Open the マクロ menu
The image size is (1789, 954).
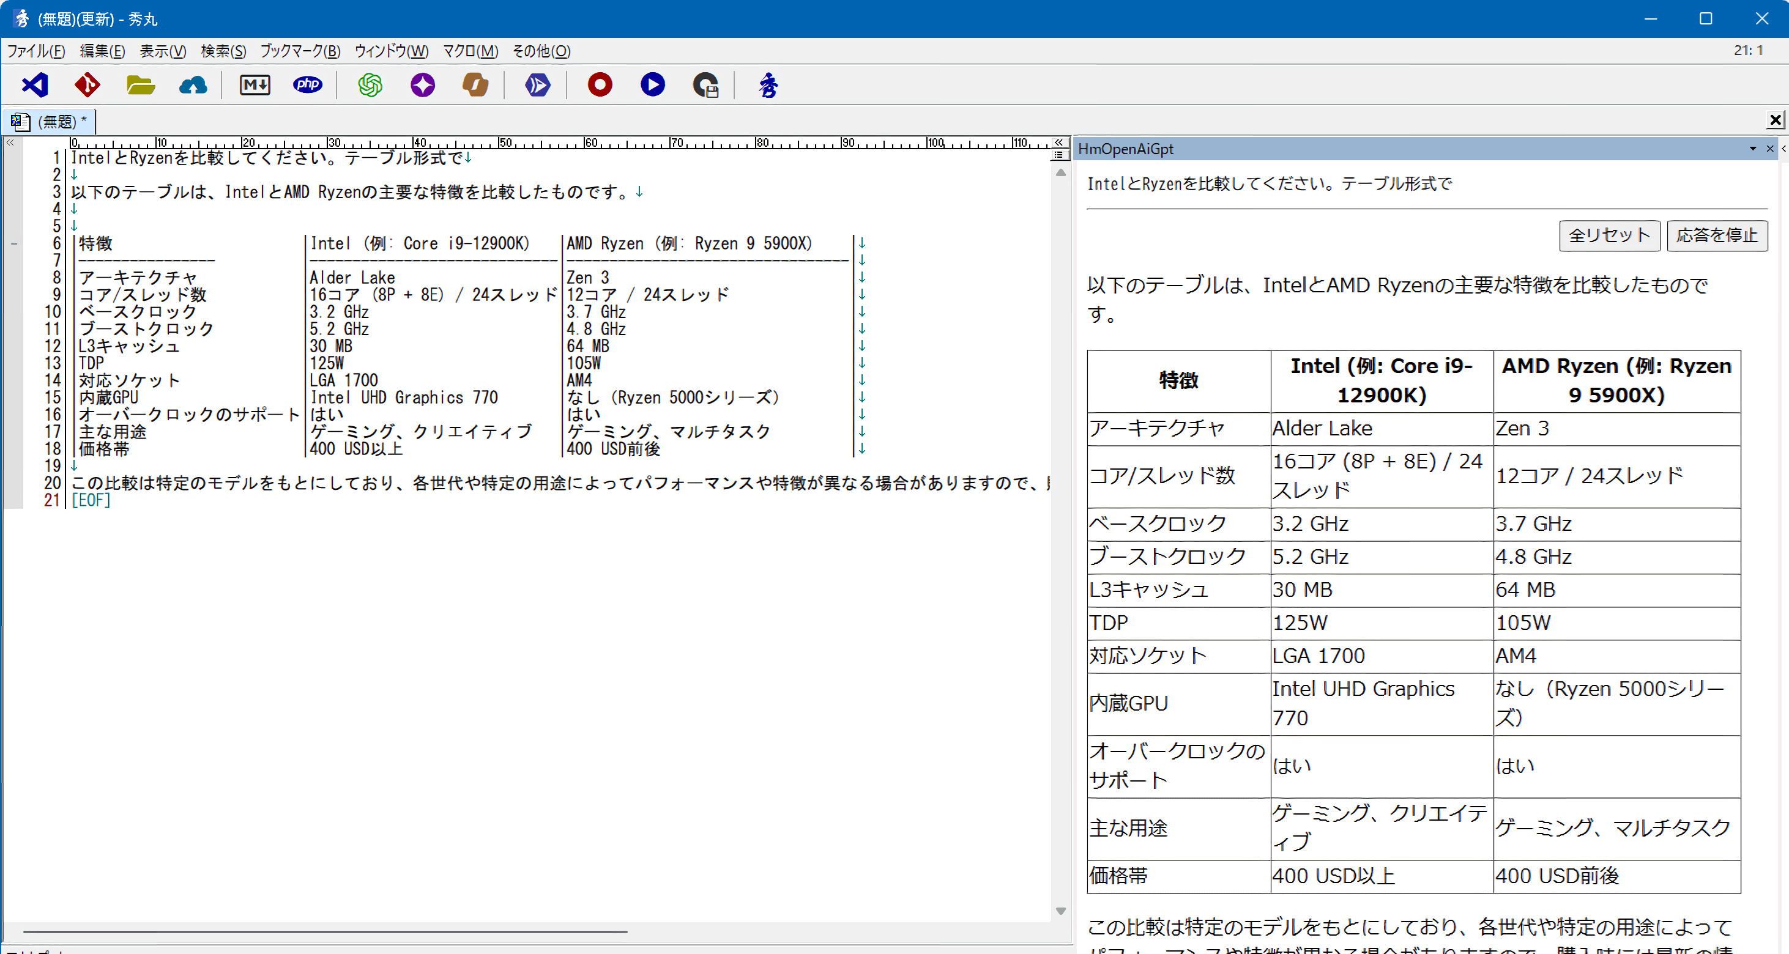pyautogui.click(x=470, y=51)
